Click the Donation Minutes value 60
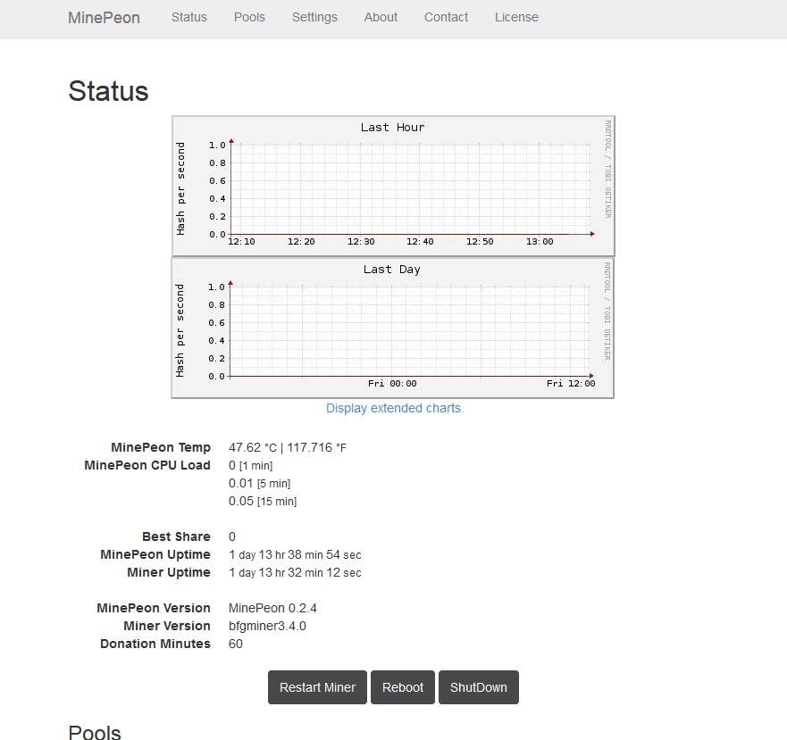This screenshot has height=740, width=787. click(236, 644)
